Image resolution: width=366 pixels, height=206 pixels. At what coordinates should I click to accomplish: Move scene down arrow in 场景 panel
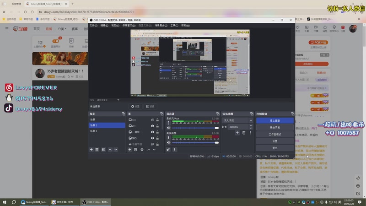116,150
